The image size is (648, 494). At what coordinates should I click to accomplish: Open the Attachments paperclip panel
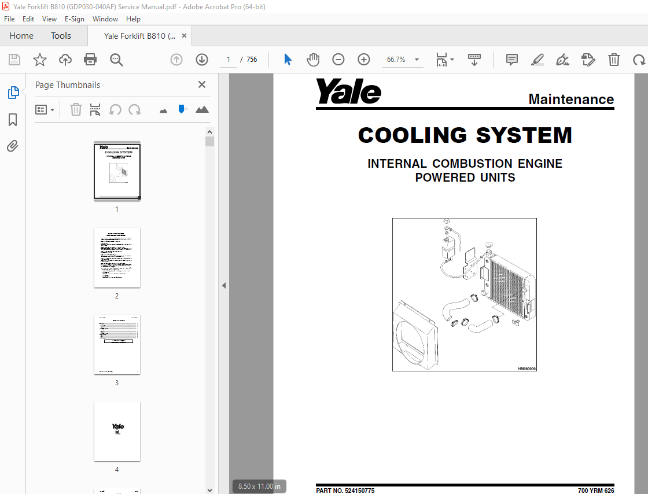[x=13, y=146]
